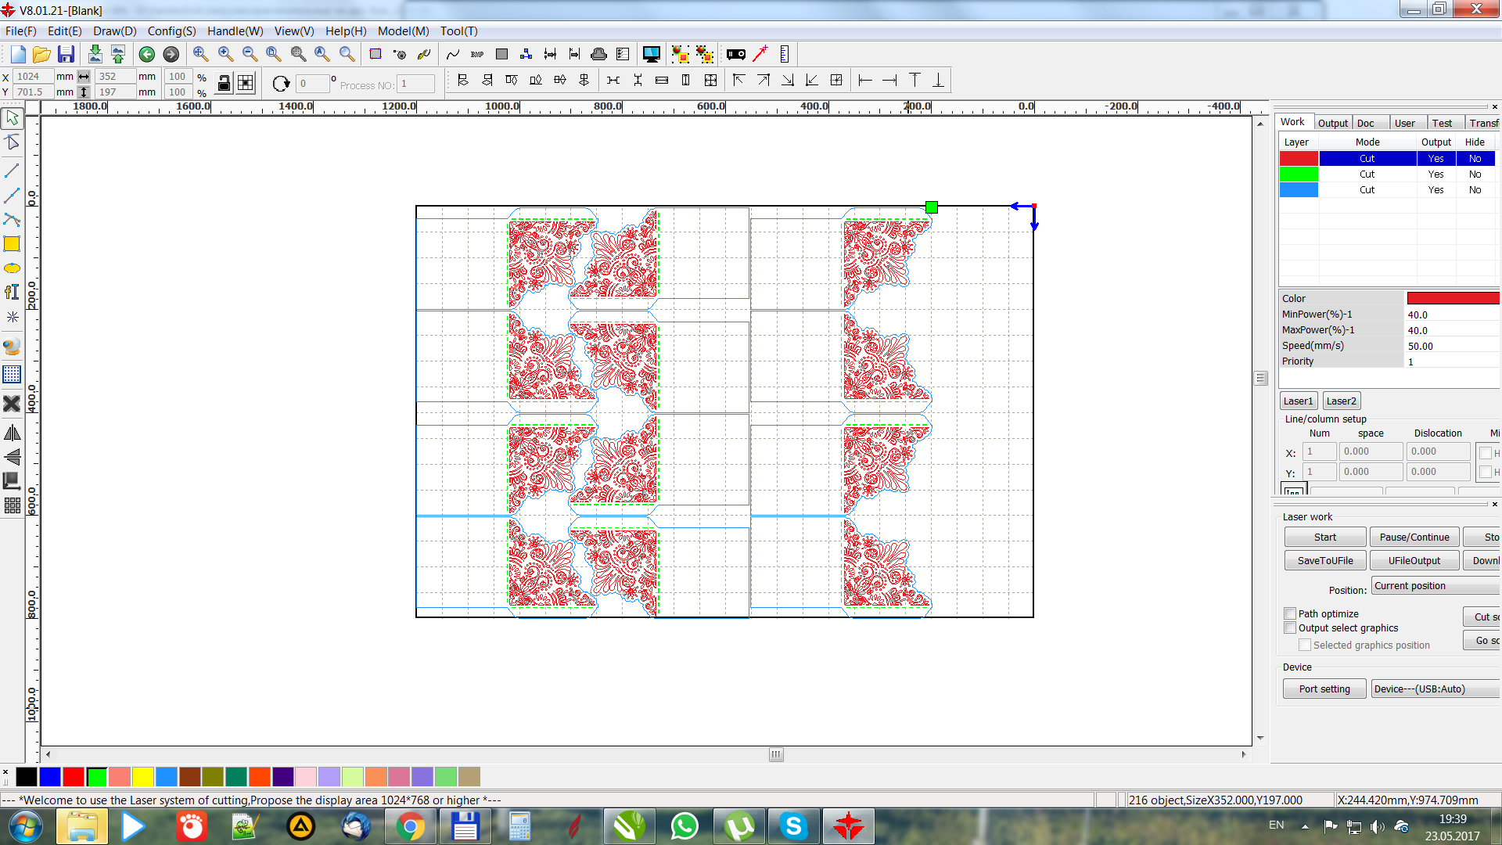Viewport: 1502px width, 845px height.
Task: Select the rectangle drawing tool
Action: click(12, 244)
